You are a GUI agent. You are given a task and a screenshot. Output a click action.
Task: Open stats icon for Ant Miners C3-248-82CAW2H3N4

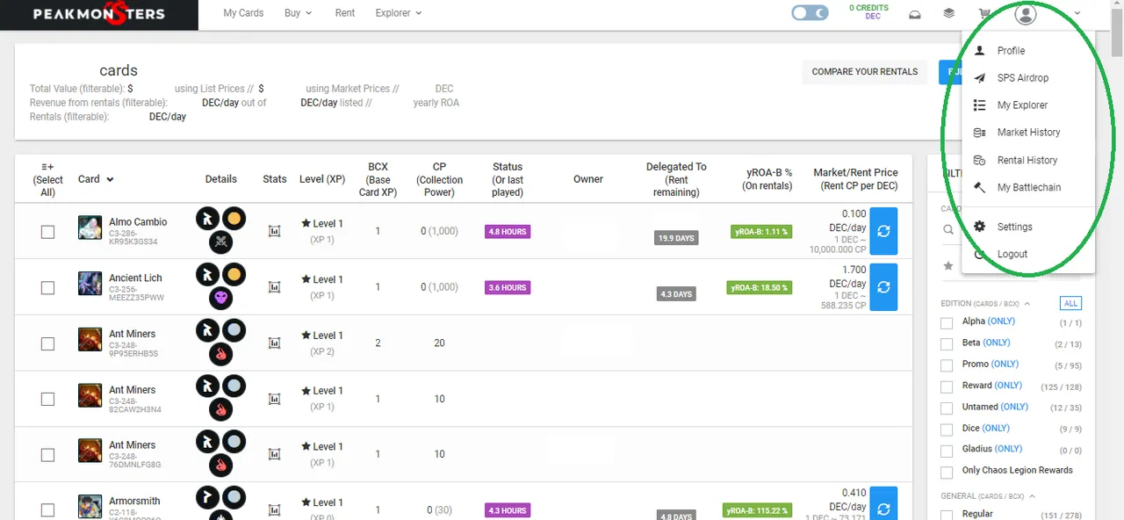pos(274,399)
